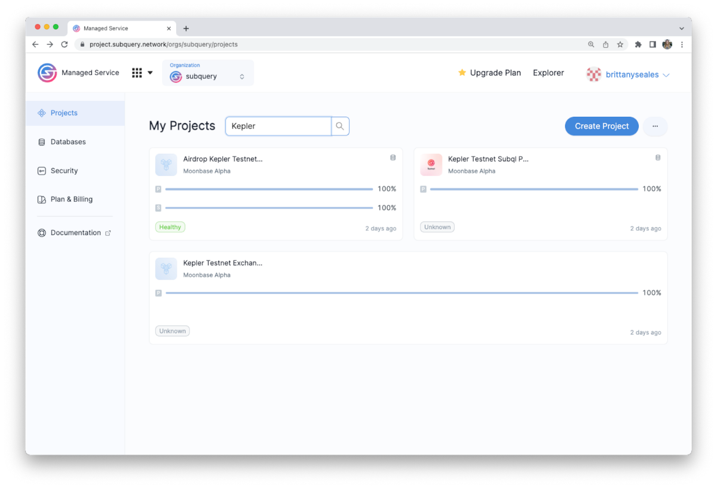Screen dimensions: 717x488
Task: Click 2 days ago on Kepler Exchange card
Action: pyautogui.click(x=646, y=332)
